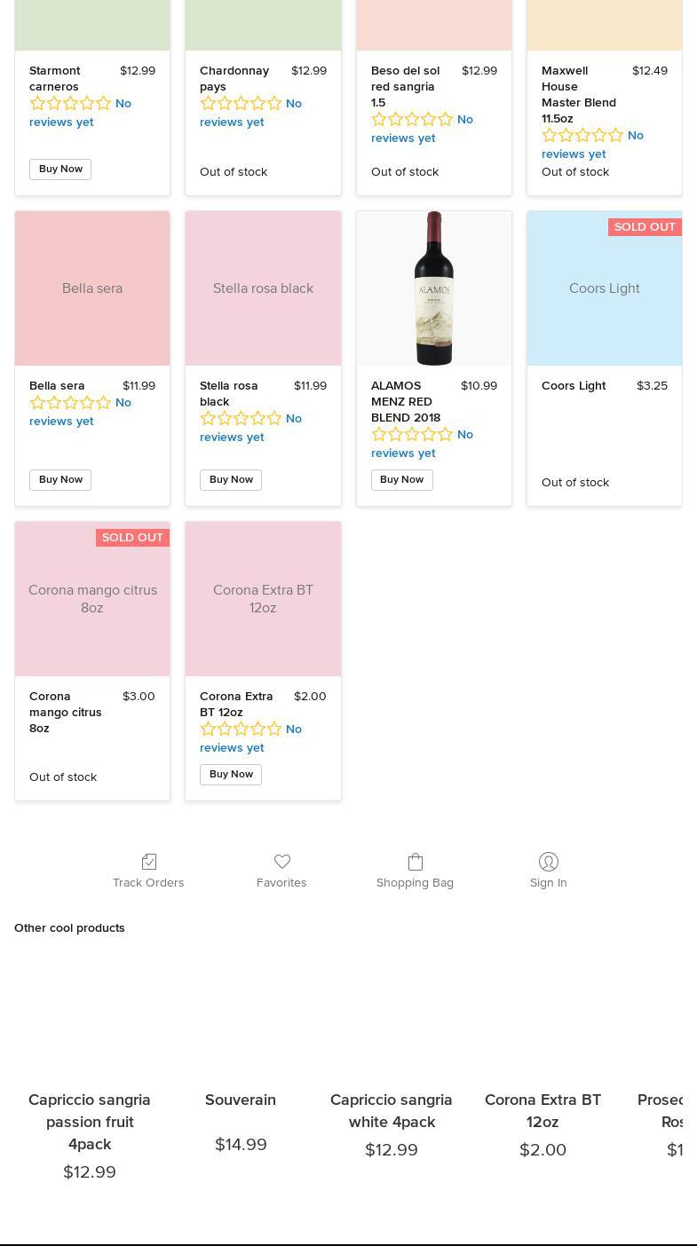Viewport: 697px width, 1246px height.
Task: Click the Favorites heart icon
Action: (281, 862)
